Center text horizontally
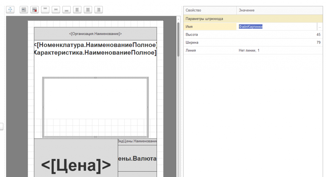 tap(88, 10)
